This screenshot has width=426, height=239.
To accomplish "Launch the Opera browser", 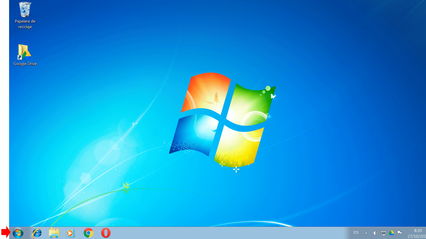I will (106, 233).
